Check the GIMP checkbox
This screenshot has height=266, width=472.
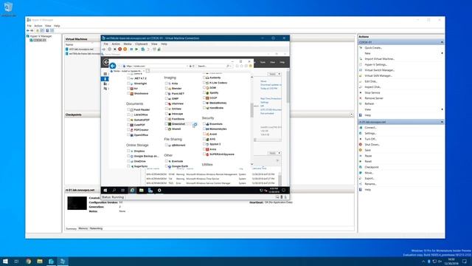coord(166,98)
